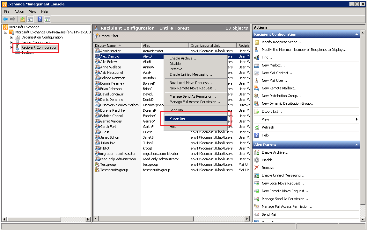Click right arrow of recipient list scrollbar
Image resolution: width=367 pixels, height=230 pixels.
[247, 219]
